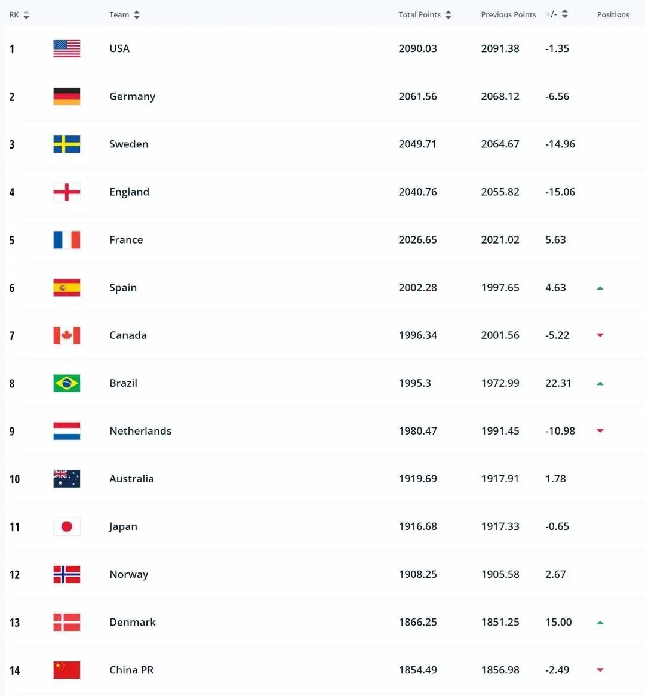
Task: Sort table by RK column arrows
Action: click(x=26, y=15)
